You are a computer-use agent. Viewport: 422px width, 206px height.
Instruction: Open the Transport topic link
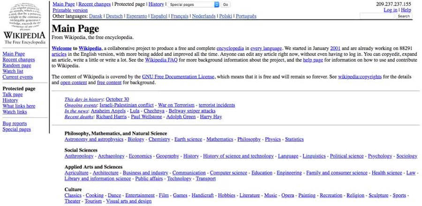tap(206, 178)
